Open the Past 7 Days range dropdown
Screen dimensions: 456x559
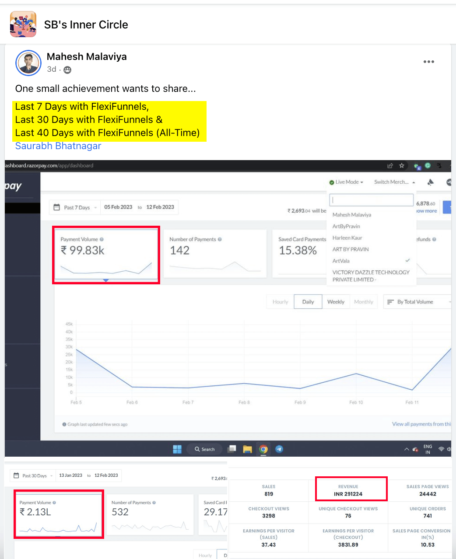[x=77, y=207]
